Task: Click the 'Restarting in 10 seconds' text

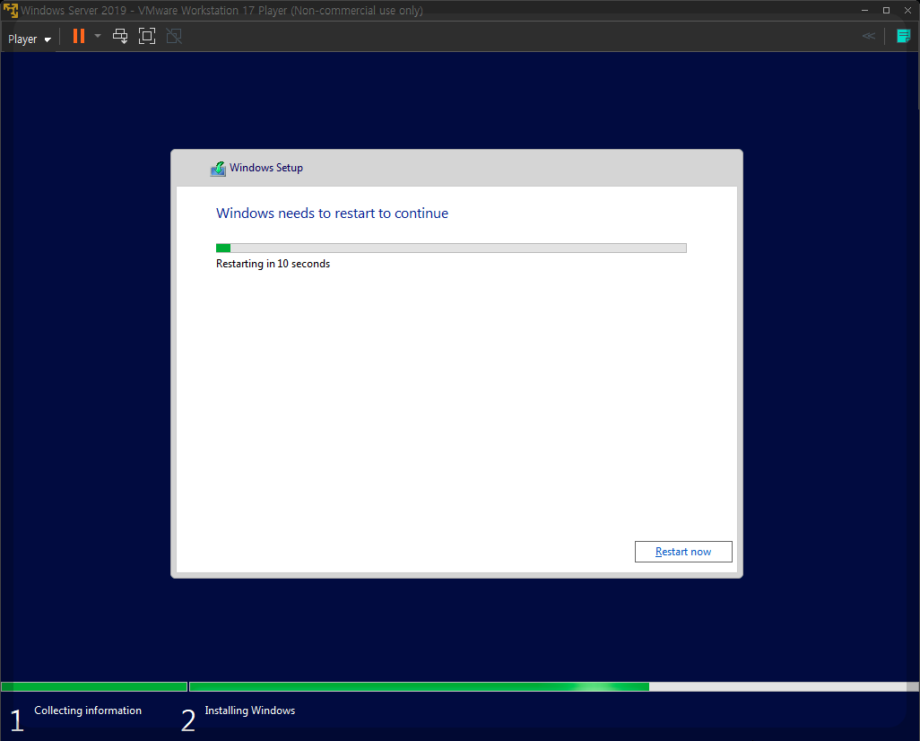Action: [273, 264]
